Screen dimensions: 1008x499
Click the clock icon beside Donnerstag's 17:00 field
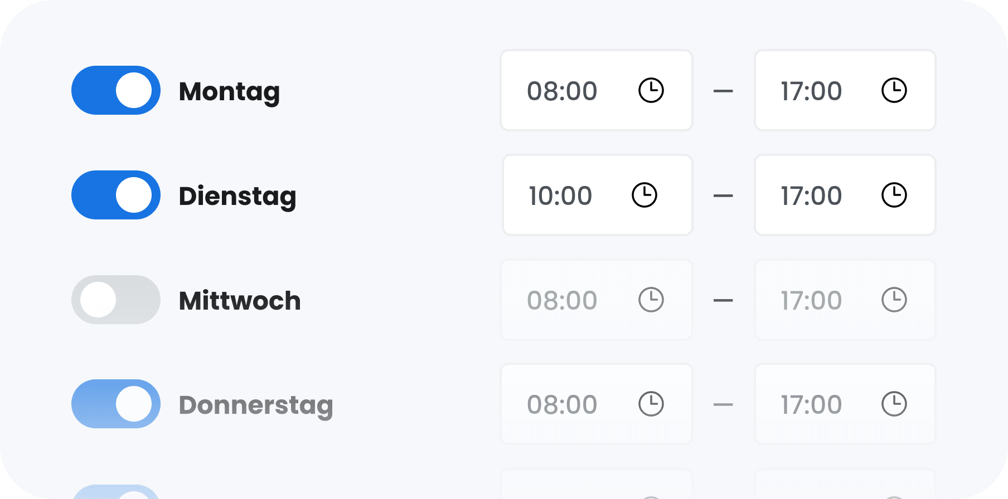click(894, 404)
